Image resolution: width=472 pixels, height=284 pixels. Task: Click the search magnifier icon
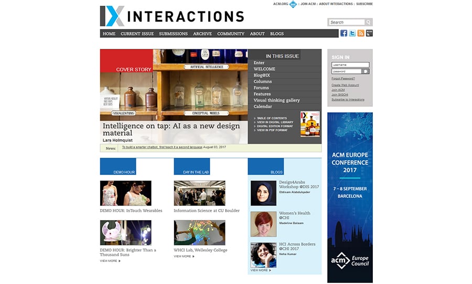click(369, 23)
